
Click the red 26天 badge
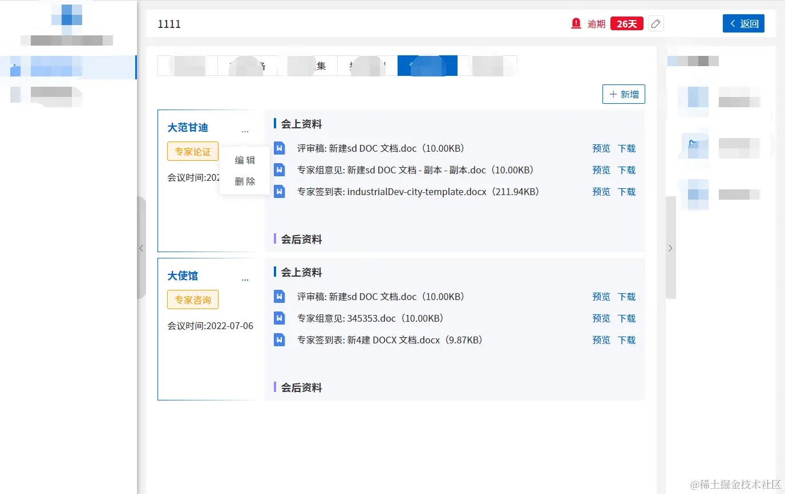[x=627, y=24]
